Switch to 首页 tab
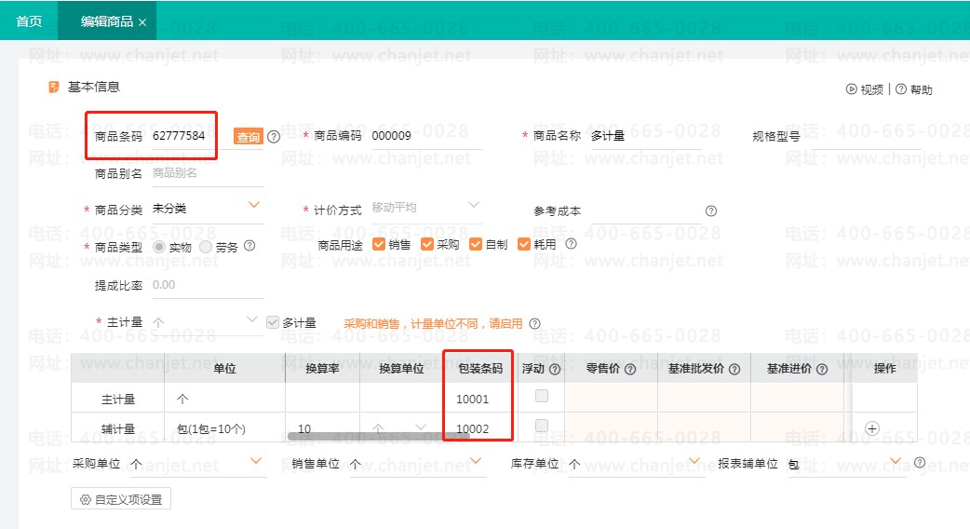The width and height of the screenshot is (970, 529). [29, 21]
